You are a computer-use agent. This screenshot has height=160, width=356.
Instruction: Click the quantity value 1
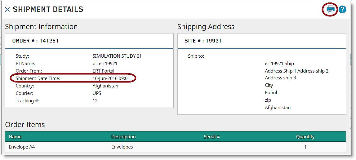305,147
